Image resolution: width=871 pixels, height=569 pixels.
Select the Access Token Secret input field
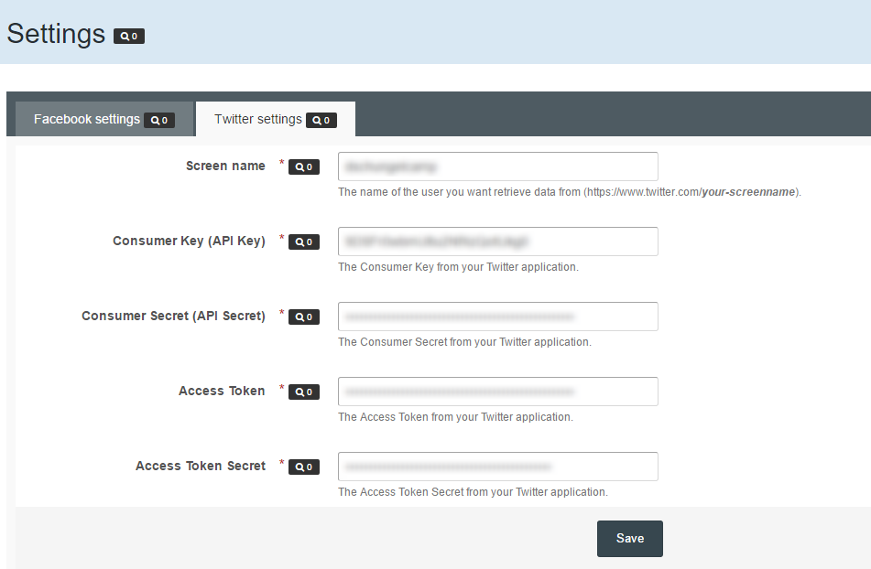click(x=497, y=467)
